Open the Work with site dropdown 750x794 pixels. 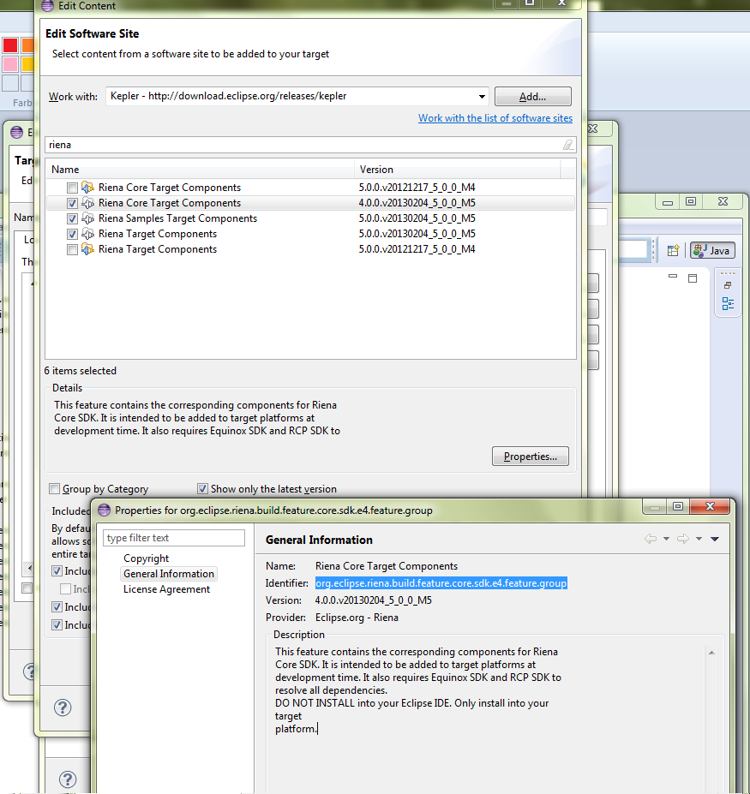pos(482,96)
